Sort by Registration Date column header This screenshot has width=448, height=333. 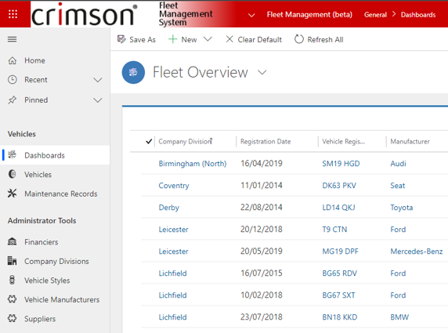pyautogui.click(x=266, y=141)
